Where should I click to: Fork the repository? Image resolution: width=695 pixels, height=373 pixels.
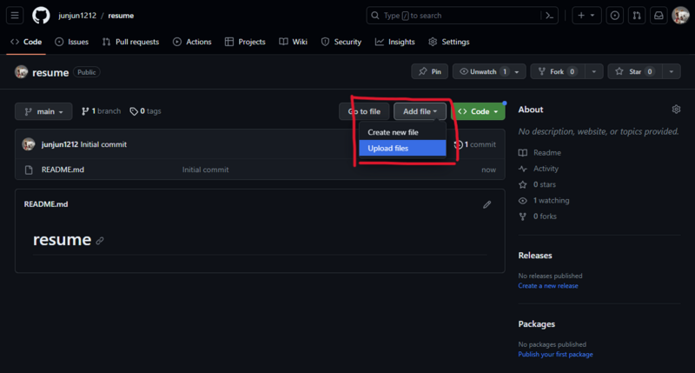(x=558, y=71)
